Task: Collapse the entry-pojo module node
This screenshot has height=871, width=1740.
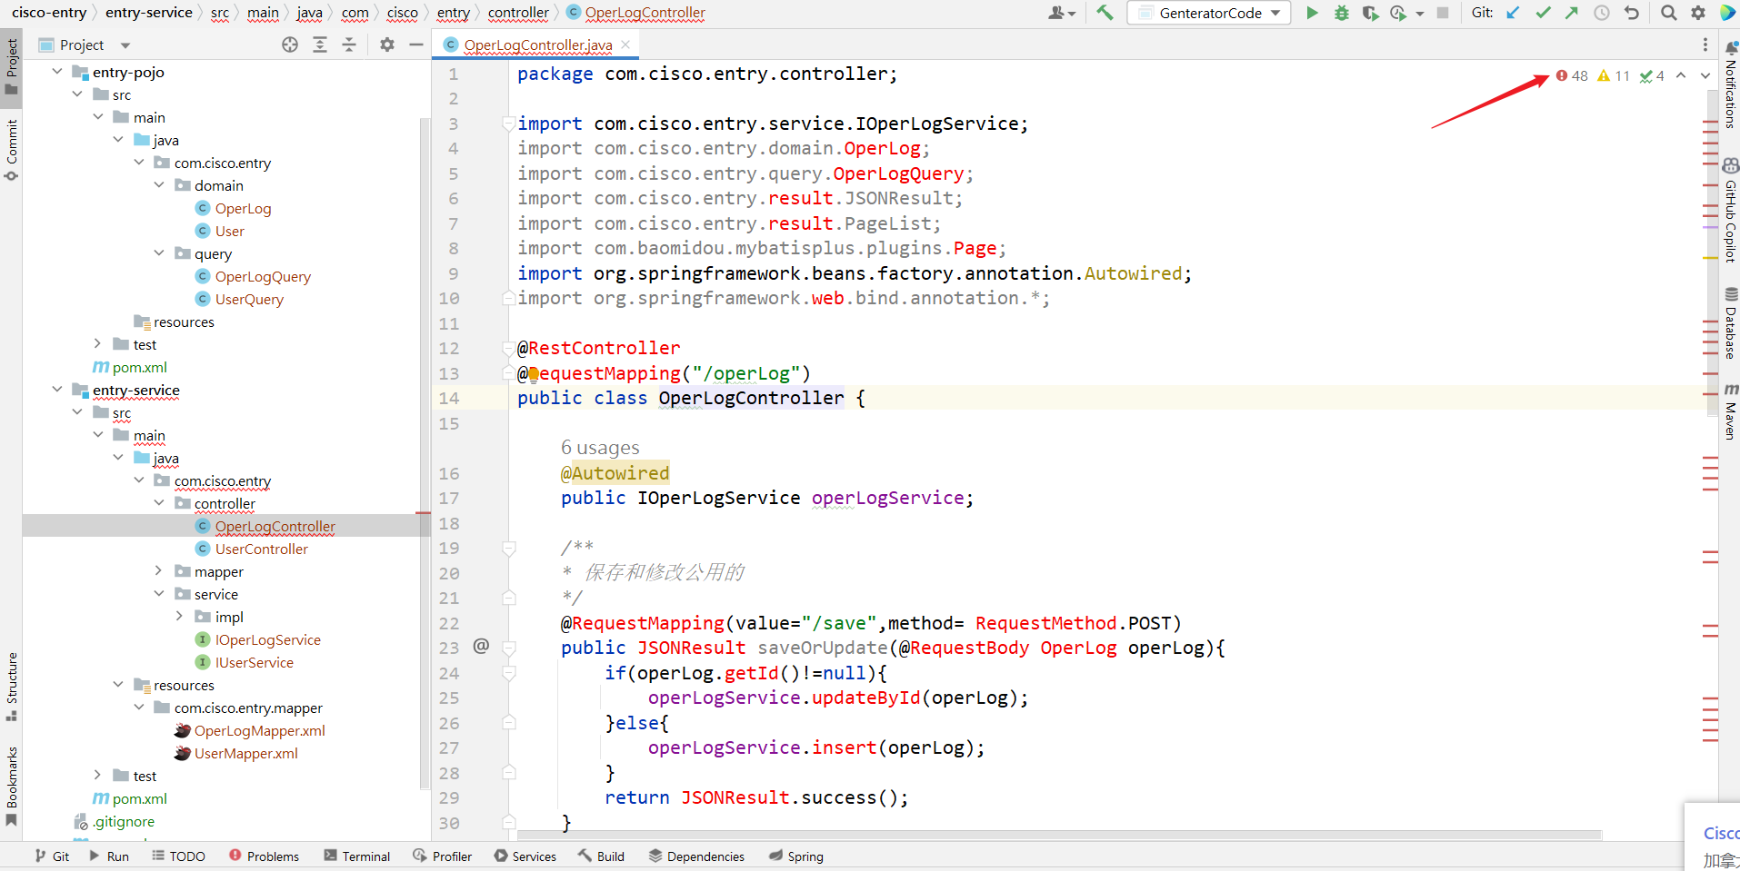Action: (x=57, y=71)
